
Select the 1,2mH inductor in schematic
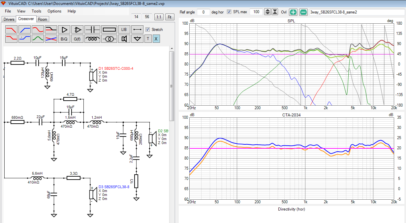(96, 122)
